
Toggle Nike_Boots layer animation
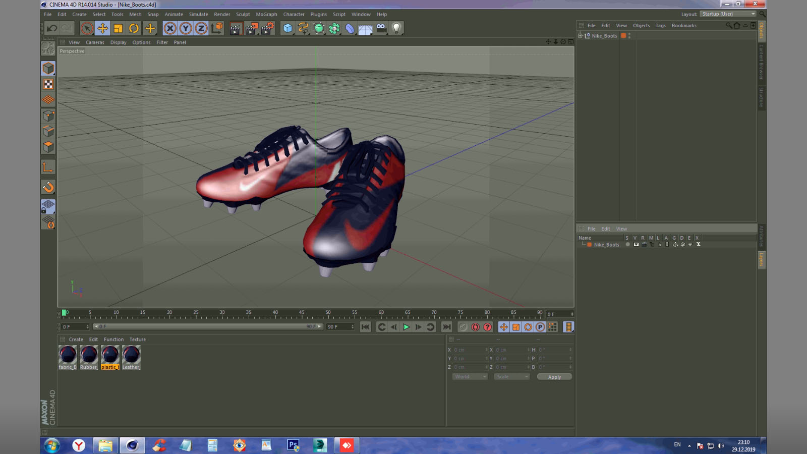[x=667, y=245]
